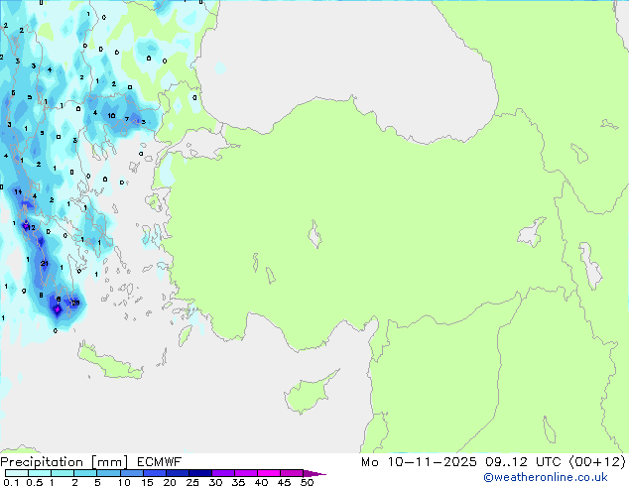This screenshot has height=486, width=629.
Task: Click the '21' precipitation value on map
Action: [44, 264]
